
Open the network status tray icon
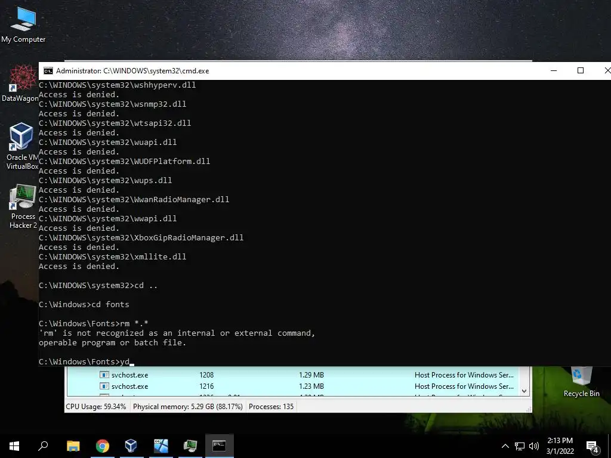520,446
